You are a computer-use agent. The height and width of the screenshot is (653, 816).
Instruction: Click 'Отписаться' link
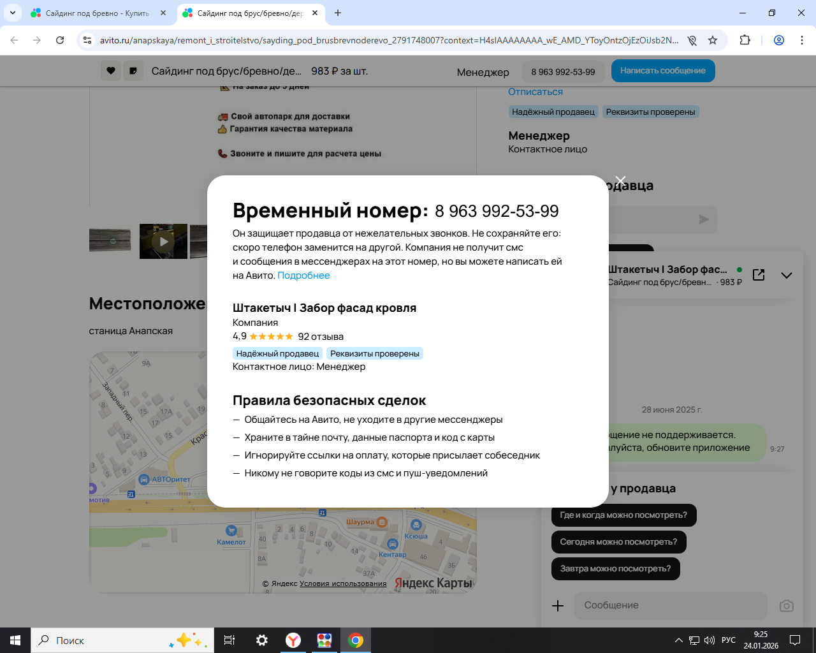tap(535, 92)
